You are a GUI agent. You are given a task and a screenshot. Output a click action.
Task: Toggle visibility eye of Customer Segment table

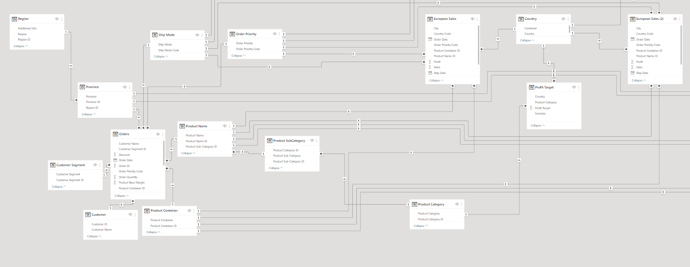click(95, 165)
